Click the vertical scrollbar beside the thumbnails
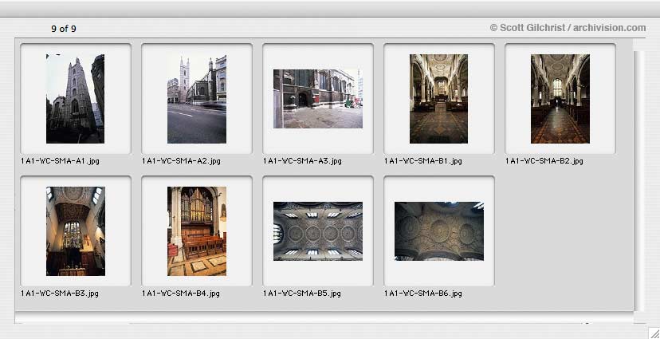Viewport: 660px width, 339px height. [638, 181]
